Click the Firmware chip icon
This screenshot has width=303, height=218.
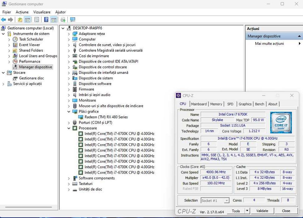(75, 89)
